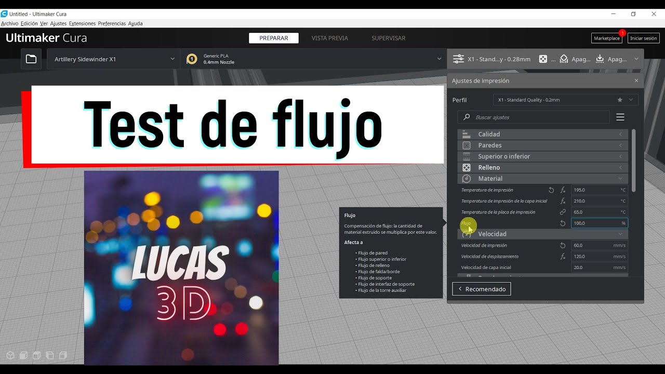
Task: Click the Flujo value field 100.0
Action: tap(600, 223)
